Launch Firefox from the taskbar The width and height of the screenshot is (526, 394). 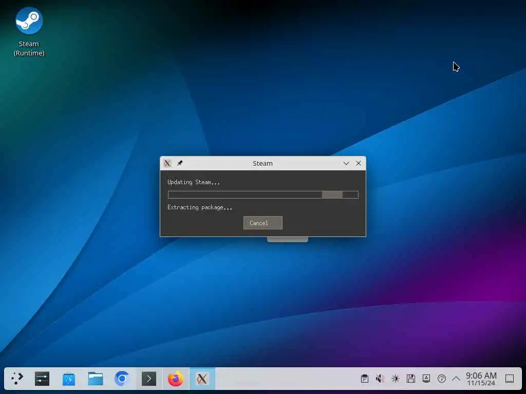pyautogui.click(x=176, y=379)
